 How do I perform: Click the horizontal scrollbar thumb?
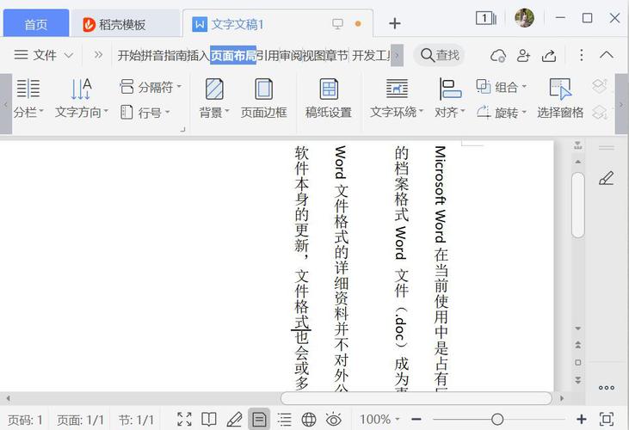[x=416, y=398]
